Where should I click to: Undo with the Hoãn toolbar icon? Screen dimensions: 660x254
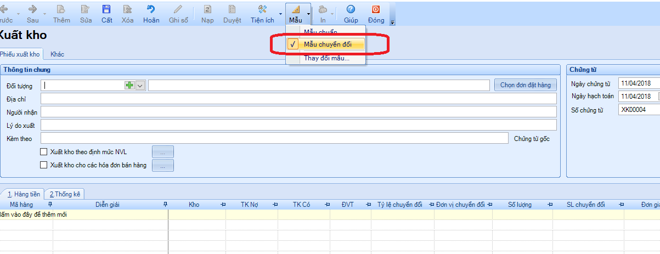point(151,9)
